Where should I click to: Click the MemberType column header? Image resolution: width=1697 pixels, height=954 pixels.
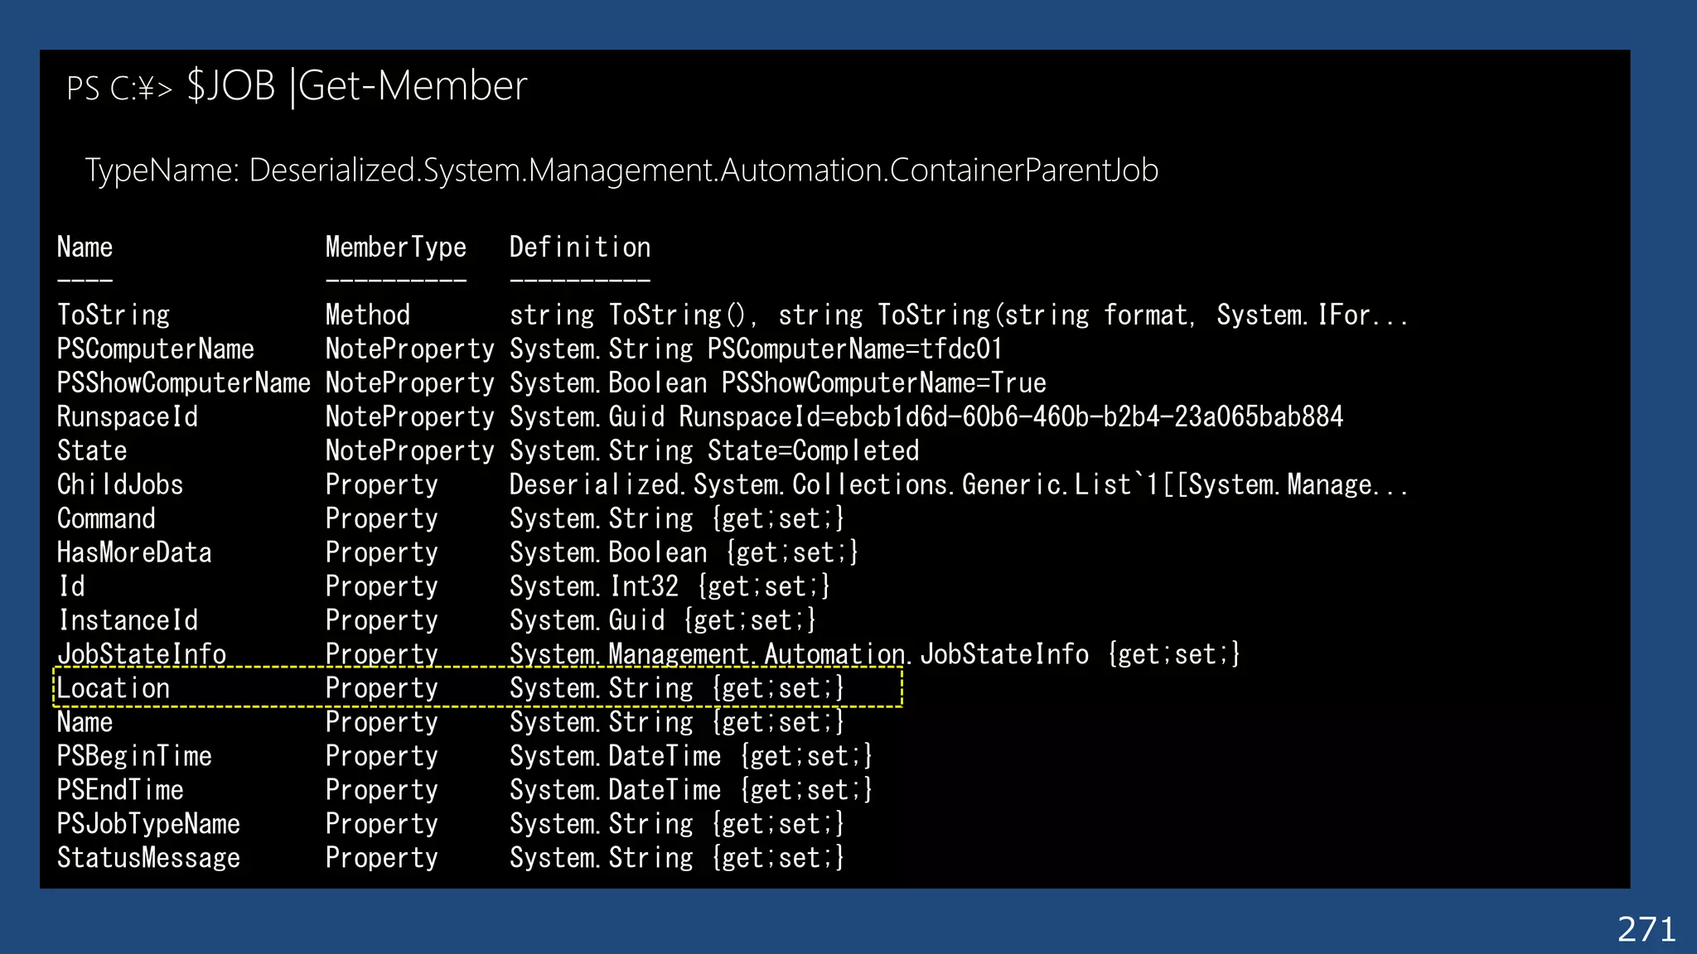(395, 248)
